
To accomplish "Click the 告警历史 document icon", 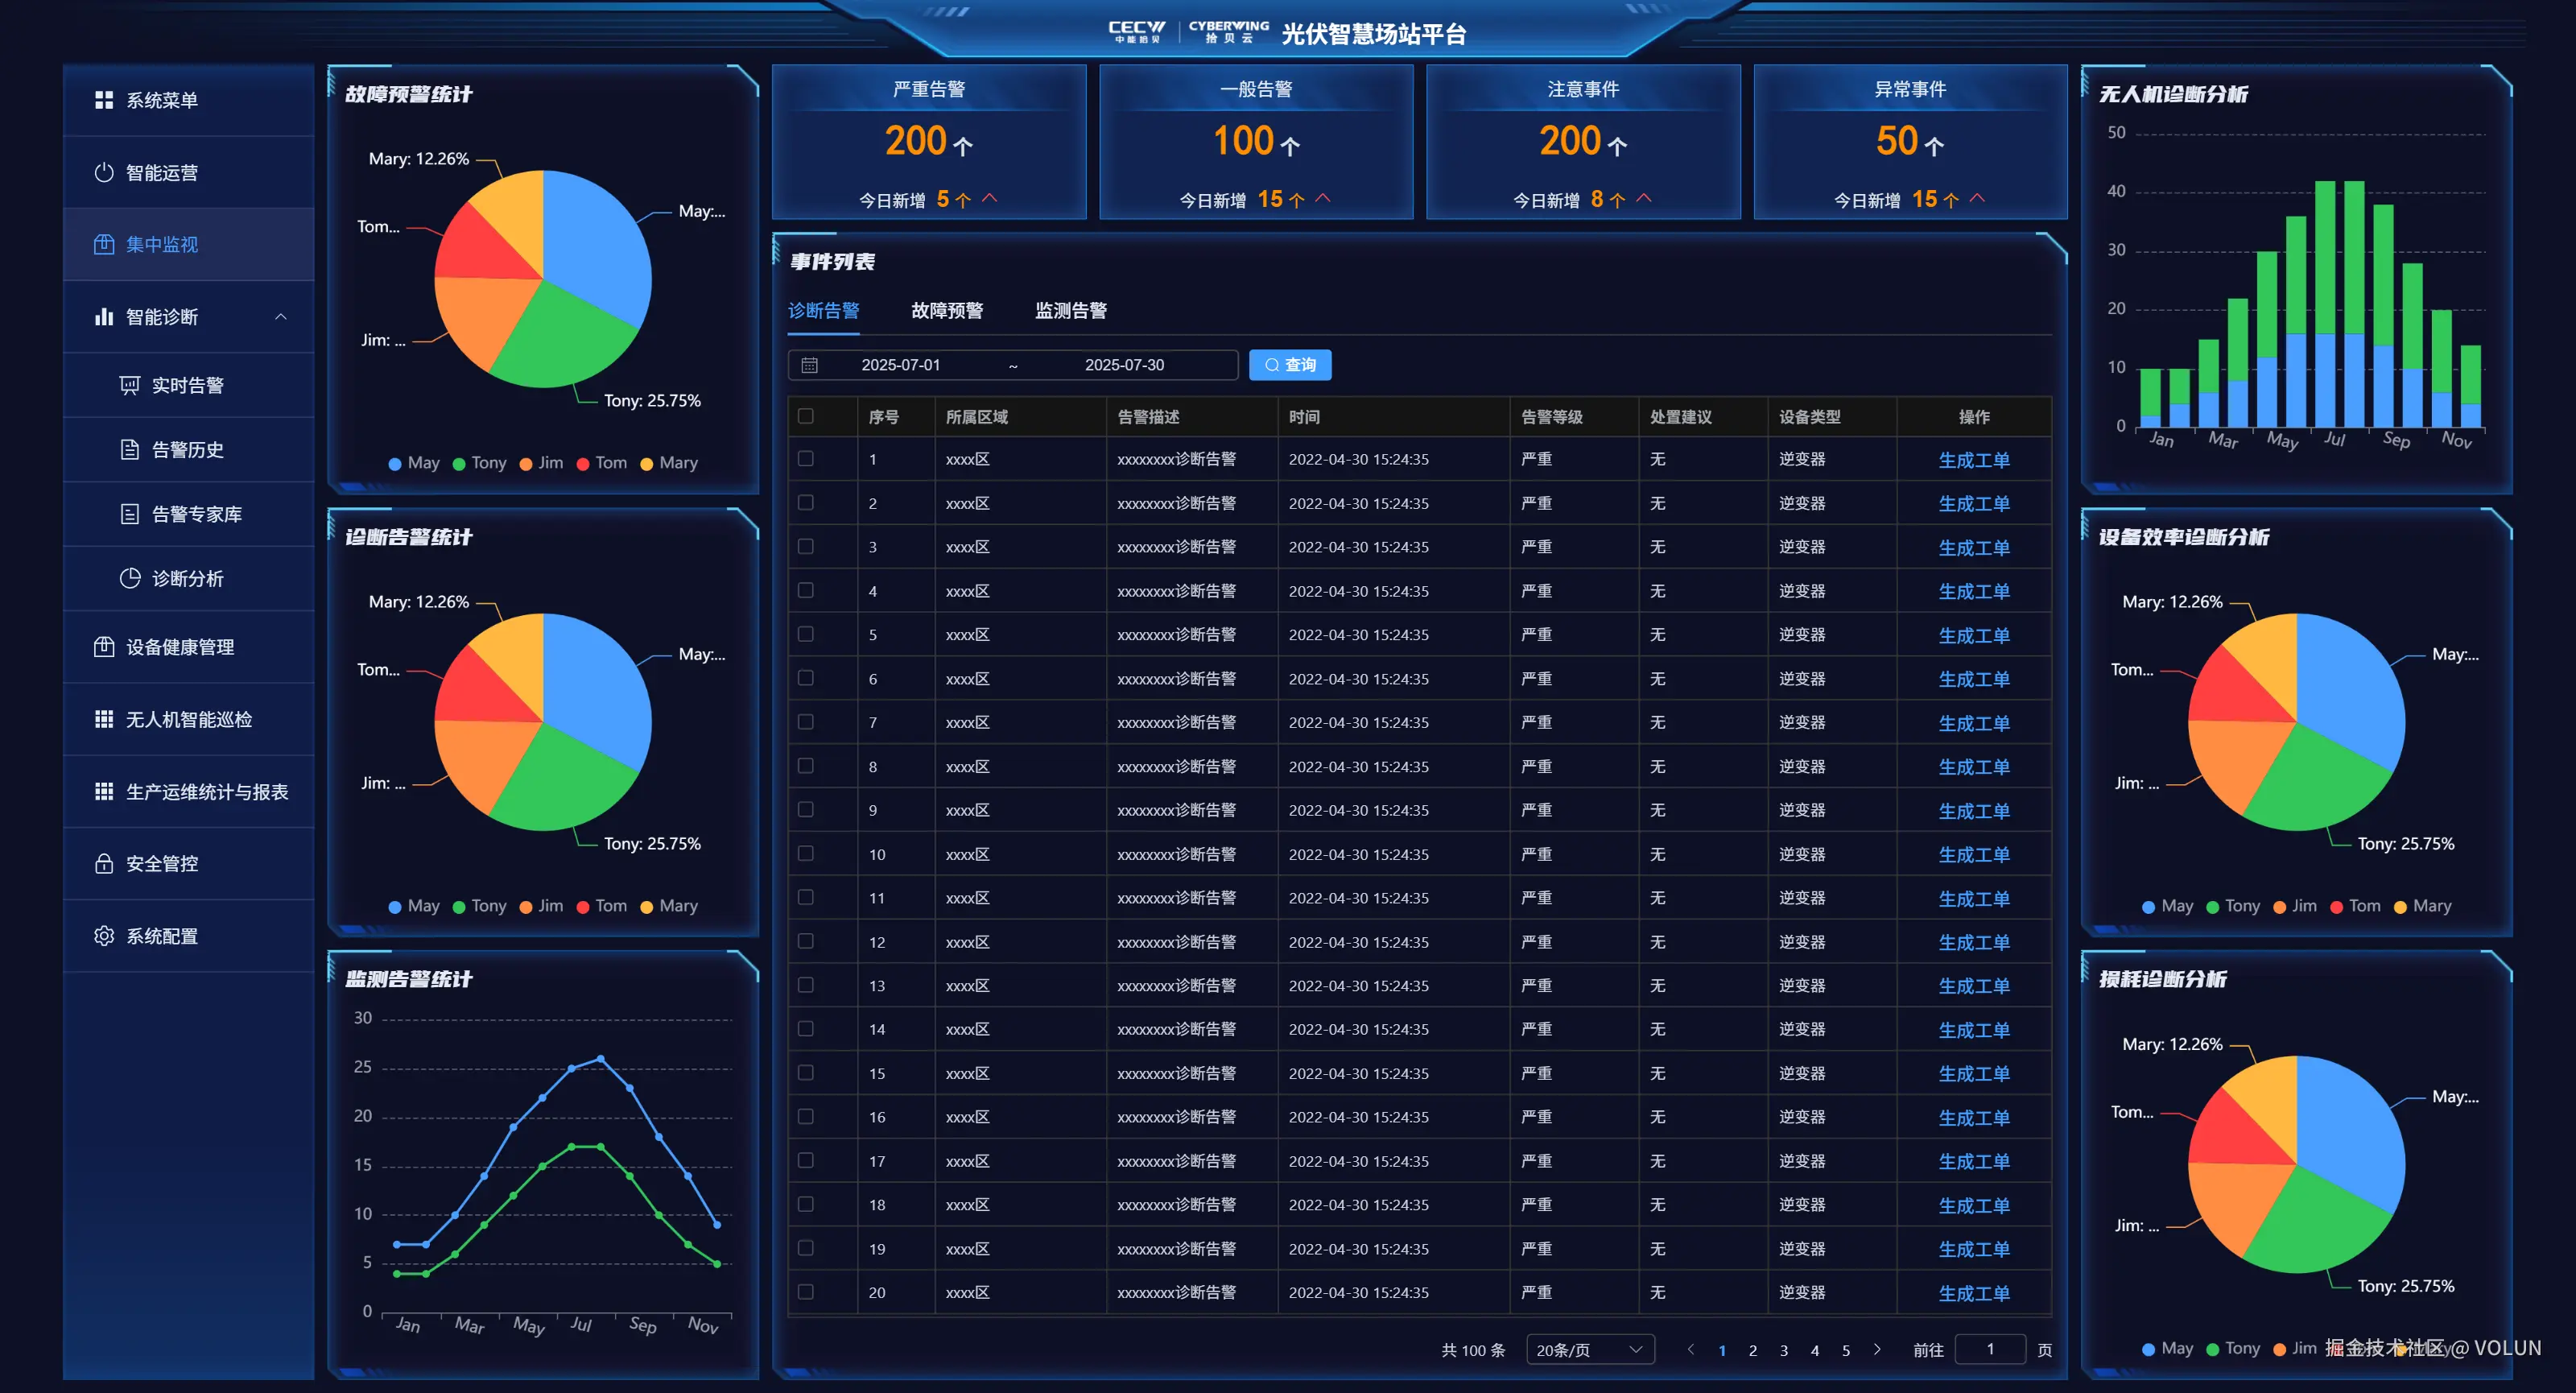I will 129,450.
